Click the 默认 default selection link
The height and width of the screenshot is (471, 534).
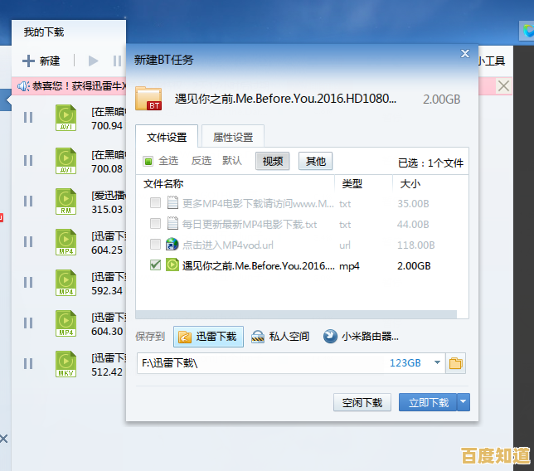[x=232, y=161]
